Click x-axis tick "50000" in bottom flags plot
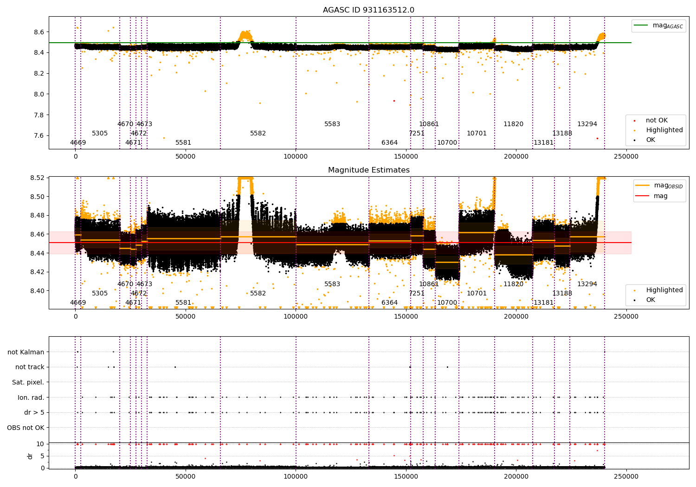This screenshot has height=487, width=696. pyautogui.click(x=186, y=477)
